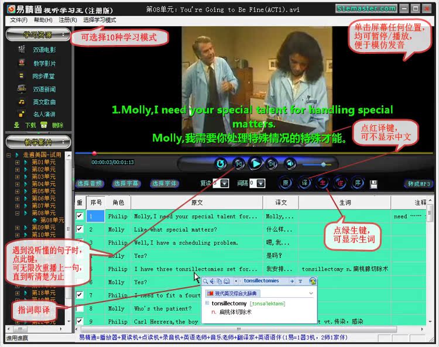
Task: Open the 双语电影 clapperboard icon
Action: click(22, 50)
